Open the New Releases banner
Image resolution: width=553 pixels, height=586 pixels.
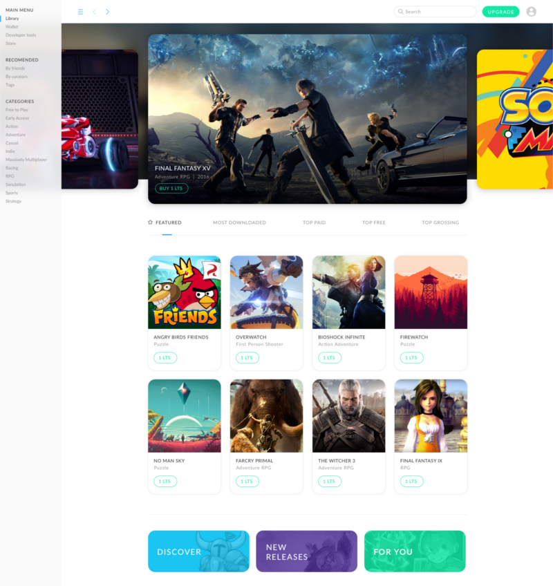point(307,551)
